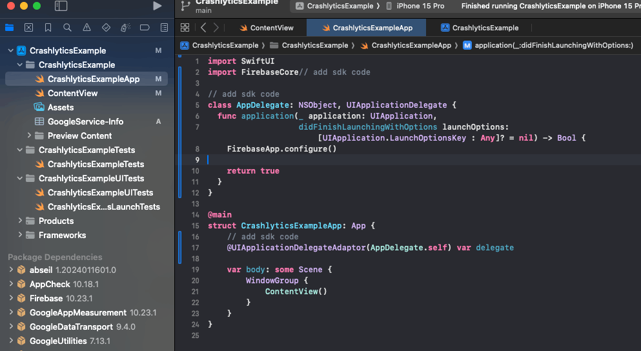The image size is (641, 351).
Task: Switch to the ContentView editor tab
Action: click(x=267, y=28)
